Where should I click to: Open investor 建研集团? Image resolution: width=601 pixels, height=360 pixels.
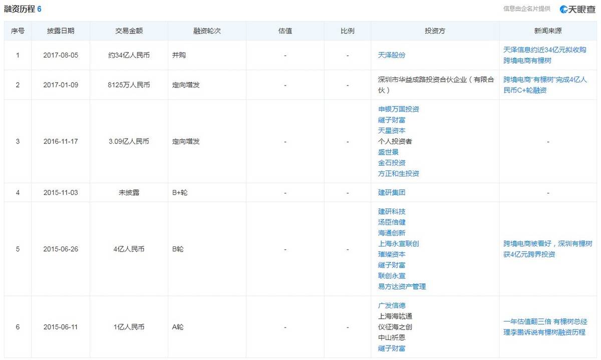(392, 192)
